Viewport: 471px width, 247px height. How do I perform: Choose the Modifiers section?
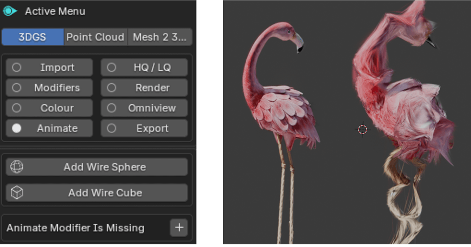[49, 88]
